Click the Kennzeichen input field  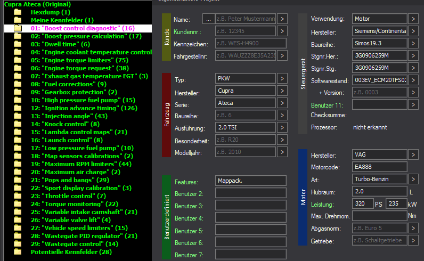[251, 43]
